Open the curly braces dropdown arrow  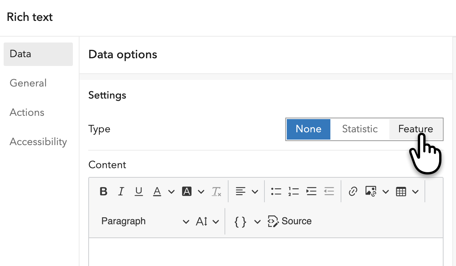coord(257,222)
